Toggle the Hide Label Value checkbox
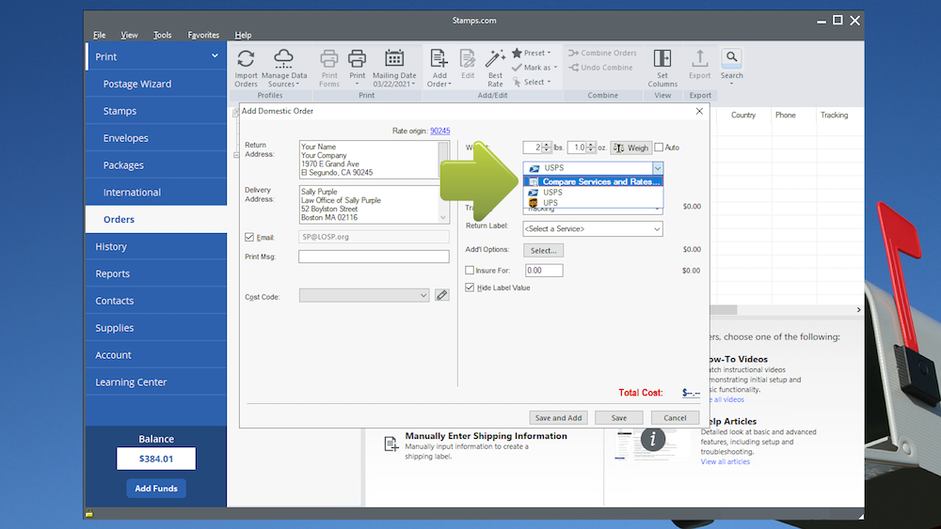Image resolution: width=941 pixels, height=529 pixels. pos(470,288)
